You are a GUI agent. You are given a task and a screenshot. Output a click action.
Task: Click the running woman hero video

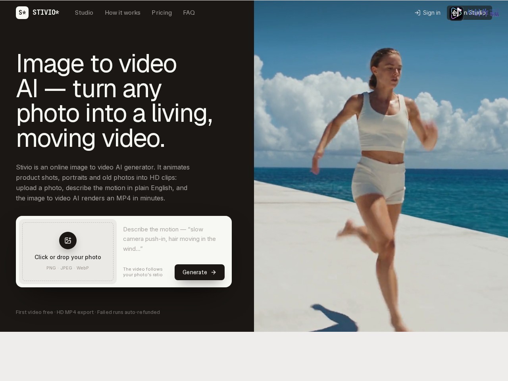pos(381,166)
